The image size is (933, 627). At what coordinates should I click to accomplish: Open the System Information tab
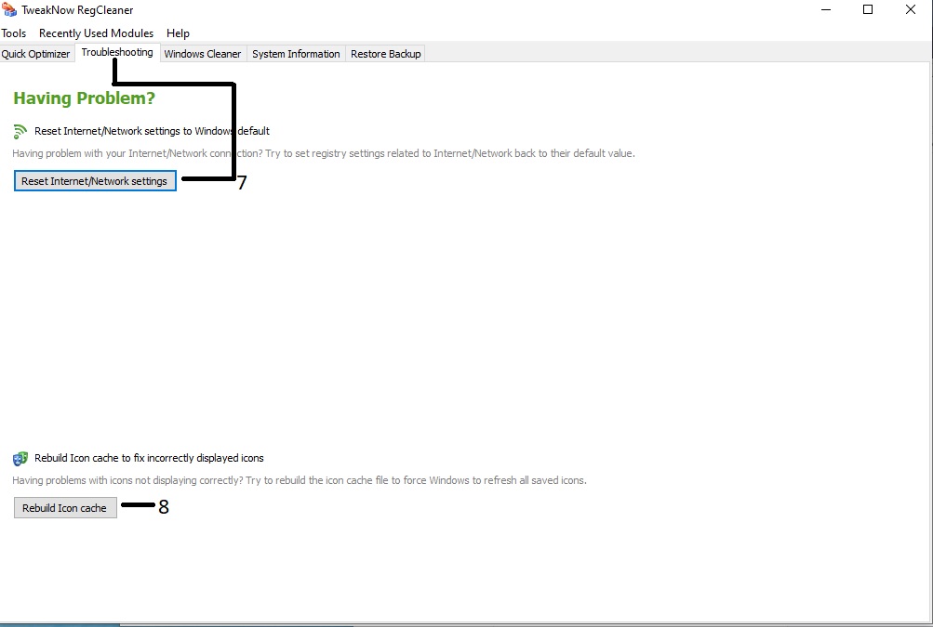pos(296,54)
